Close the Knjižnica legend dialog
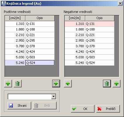The image size is (124, 117). click(120, 4)
